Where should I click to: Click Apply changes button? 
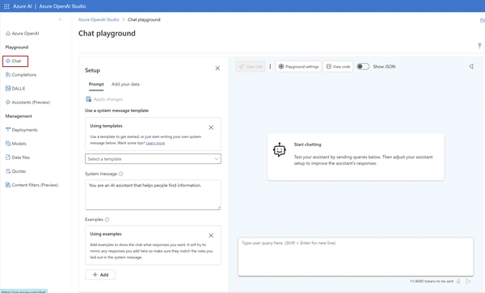[104, 99]
